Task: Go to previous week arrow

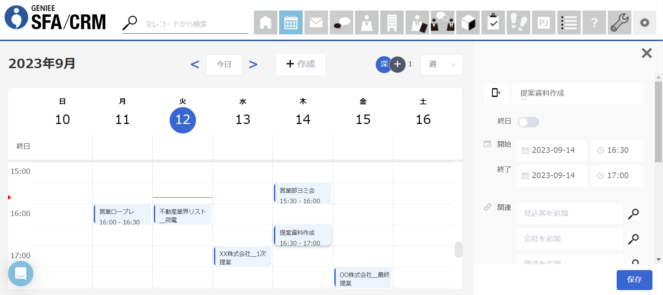Action: pyautogui.click(x=195, y=64)
